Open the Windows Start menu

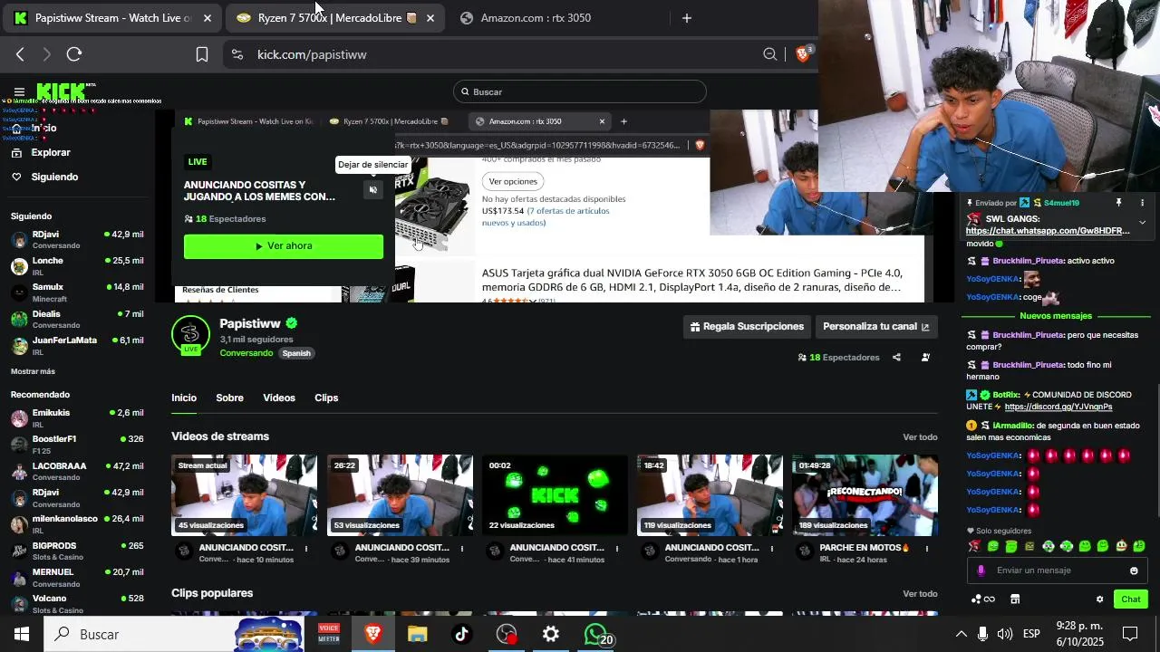click(22, 634)
